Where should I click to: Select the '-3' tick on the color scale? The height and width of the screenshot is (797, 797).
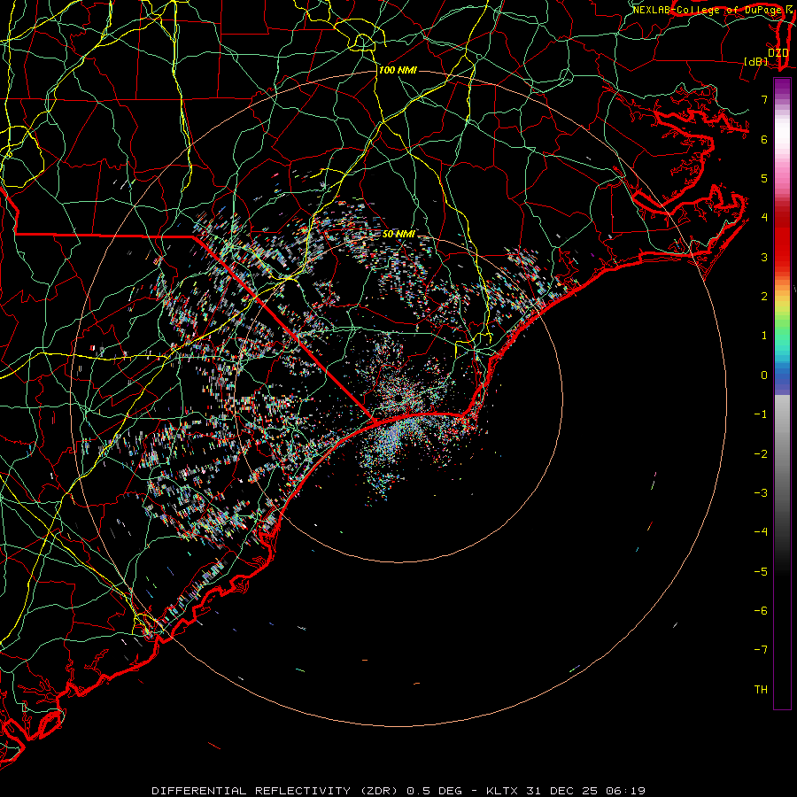click(761, 493)
